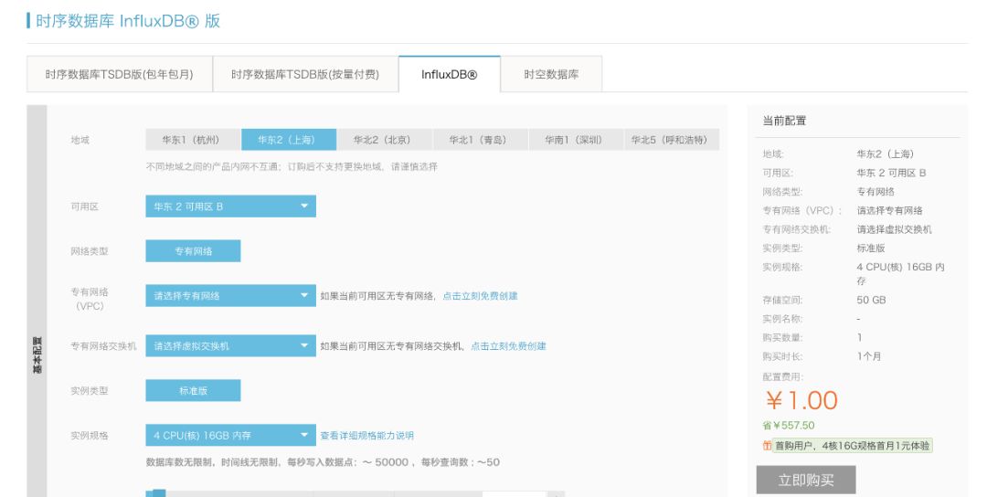
Task: Choose region 华东1（杭州）
Action: coord(193,140)
